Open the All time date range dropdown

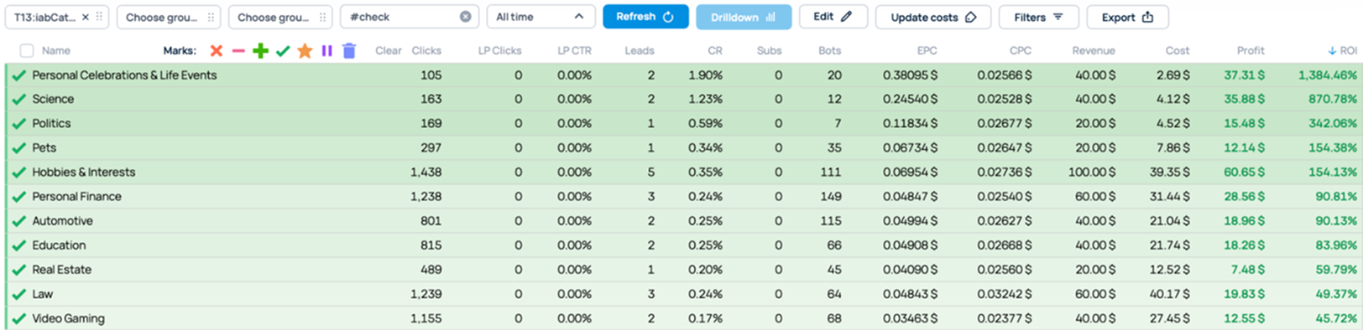[x=540, y=17]
